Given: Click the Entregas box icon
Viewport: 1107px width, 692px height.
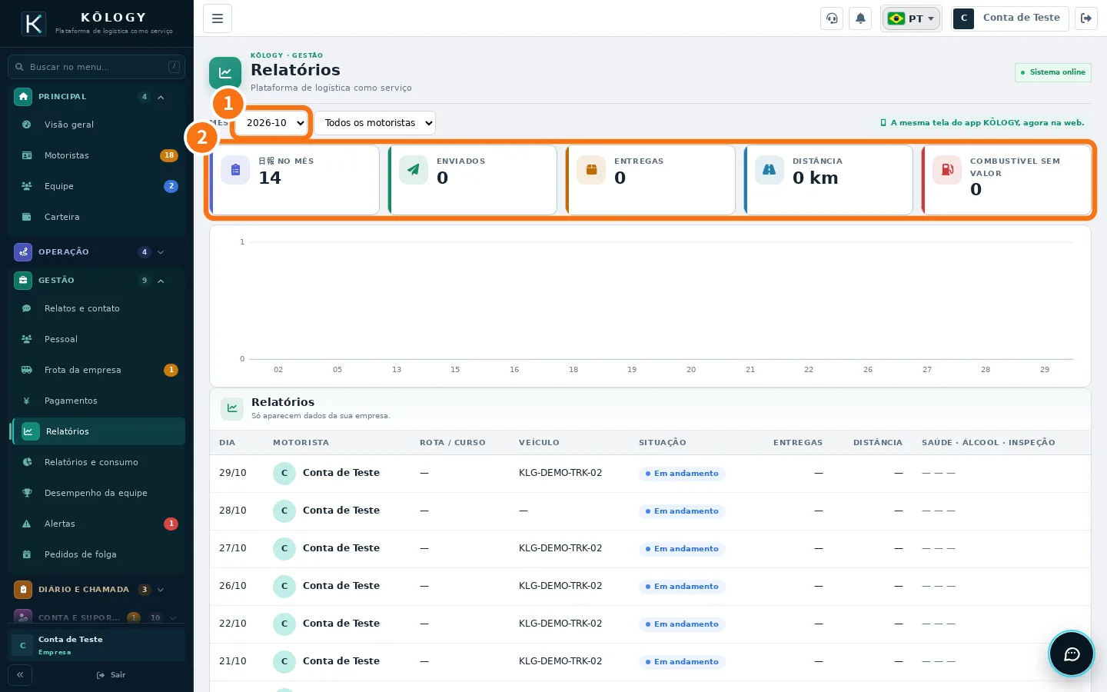Looking at the screenshot, I should click(591, 170).
